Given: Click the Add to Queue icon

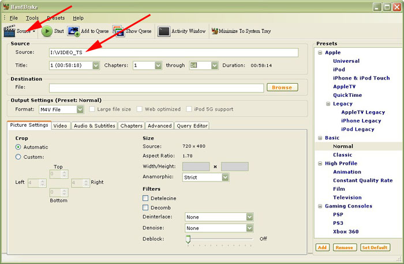Looking at the screenshot, I should click(x=74, y=31).
